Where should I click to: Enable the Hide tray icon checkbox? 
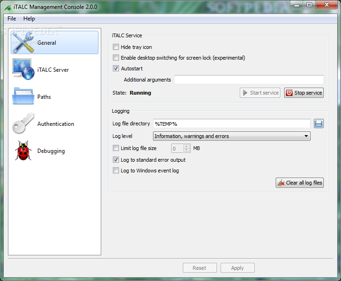coord(116,47)
